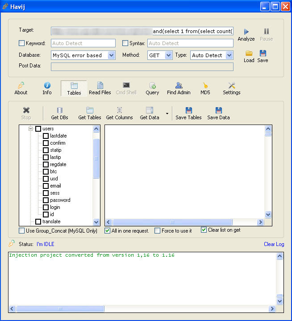Collapse the users table tree node
This screenshot has width=292, height=321.
click(30, 129)
